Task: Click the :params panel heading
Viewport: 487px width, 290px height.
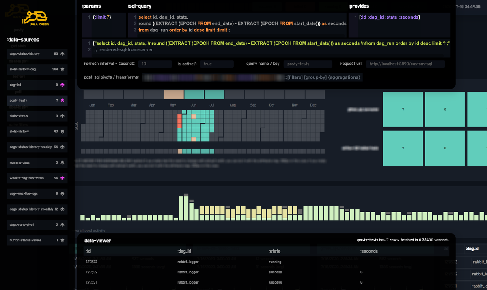Action: [x=91, y=6]
